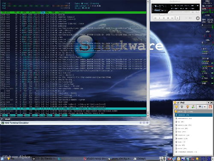Screen dimensions: 214x161
Task: Click the digital clock on the panel
Action: [x=206, y=159]
